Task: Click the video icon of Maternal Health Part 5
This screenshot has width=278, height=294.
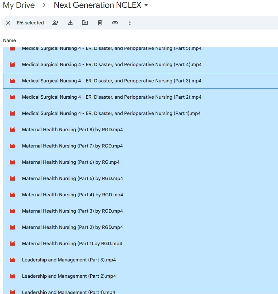Action: (13, 179)
